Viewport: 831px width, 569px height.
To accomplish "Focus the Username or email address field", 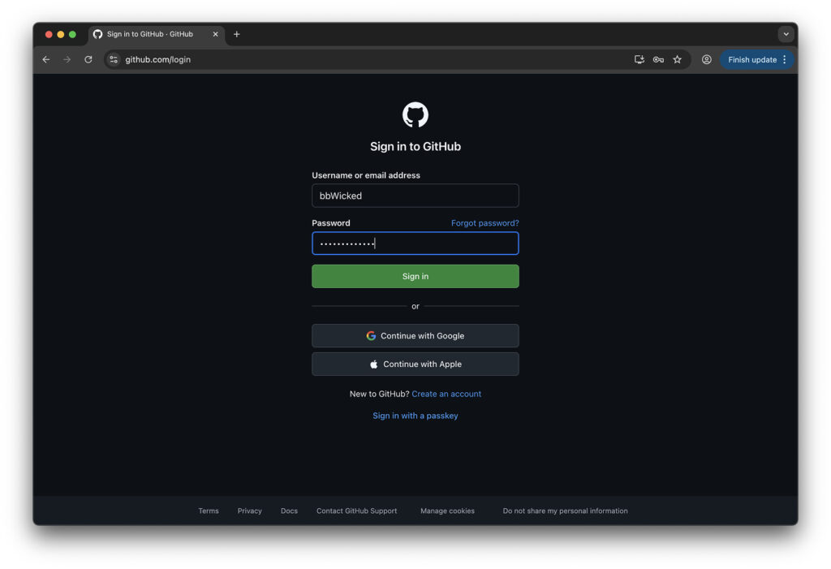I will pyautogui.click(x=415, y=196).
